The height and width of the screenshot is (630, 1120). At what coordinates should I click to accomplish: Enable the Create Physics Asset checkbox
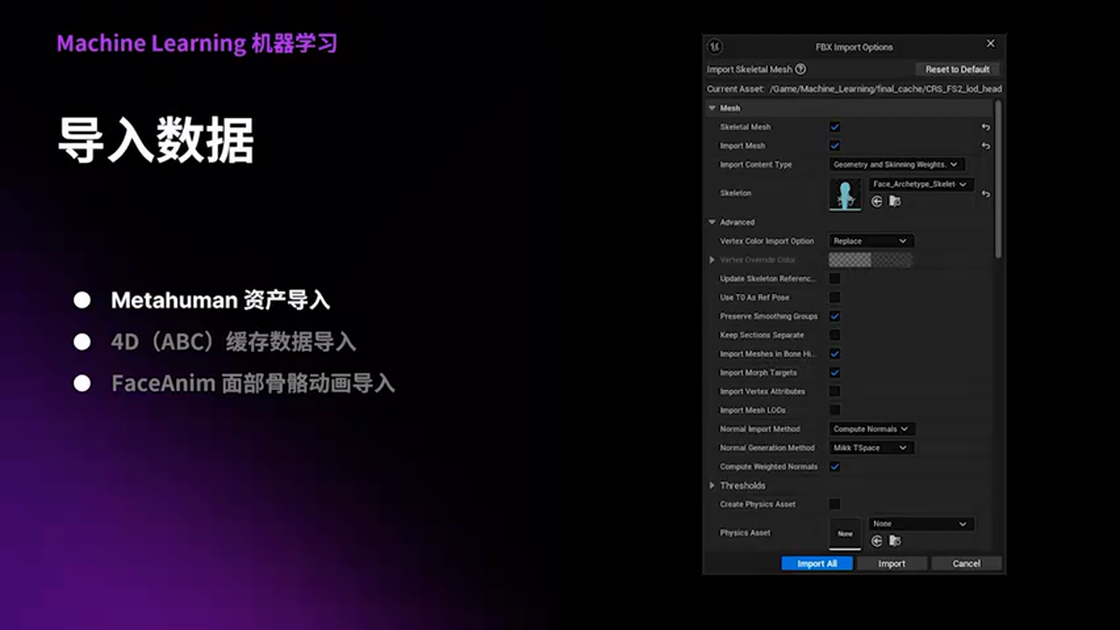[835, 504]
